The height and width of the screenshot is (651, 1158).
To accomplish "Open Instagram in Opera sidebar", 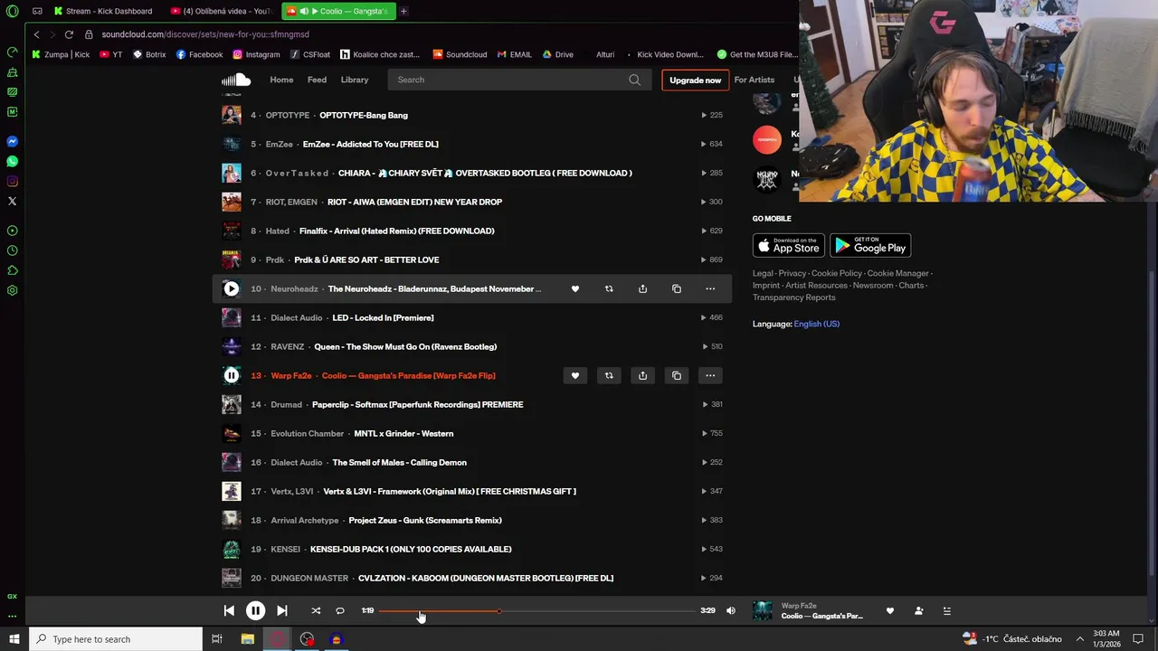I will coord(13,182).
